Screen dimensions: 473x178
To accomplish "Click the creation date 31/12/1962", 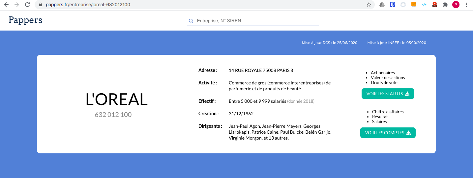I will coord(241,114).
